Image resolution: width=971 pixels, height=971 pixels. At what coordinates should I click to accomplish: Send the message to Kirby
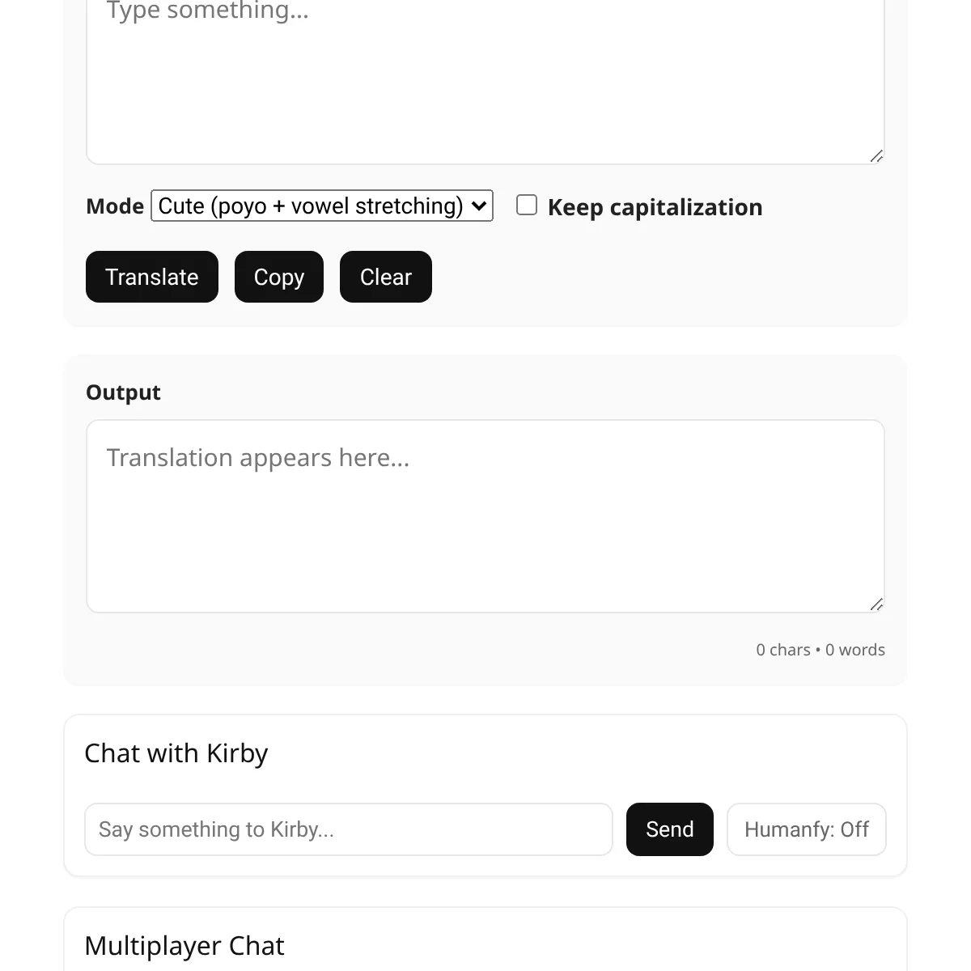[670, 829]
